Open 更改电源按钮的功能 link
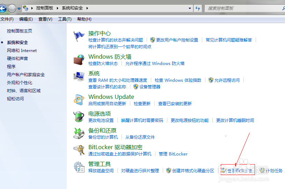This screenshot has width=285, height=189. point(190,120)
